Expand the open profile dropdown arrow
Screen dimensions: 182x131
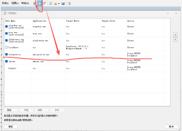point(59,3)
